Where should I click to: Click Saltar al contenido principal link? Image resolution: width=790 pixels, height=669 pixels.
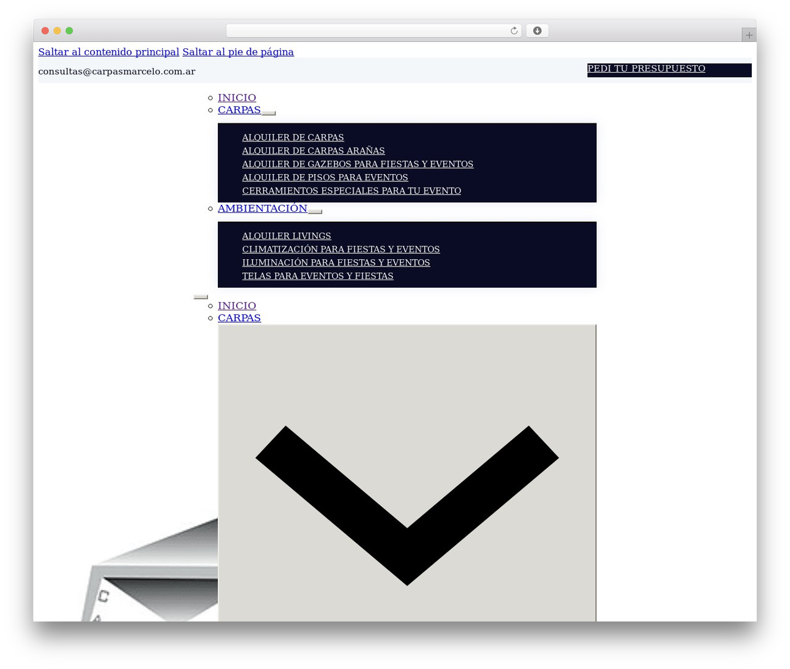(109, 52)
